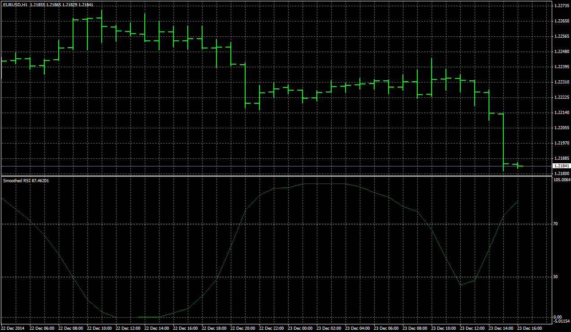Click the 23 Dec 06:00 time label
The image size is (571, 332).
(386, 328)
